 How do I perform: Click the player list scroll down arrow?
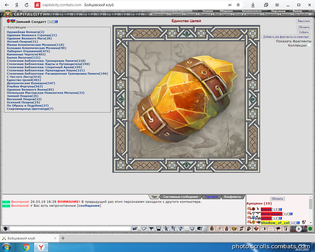click(x=311, y=223)
